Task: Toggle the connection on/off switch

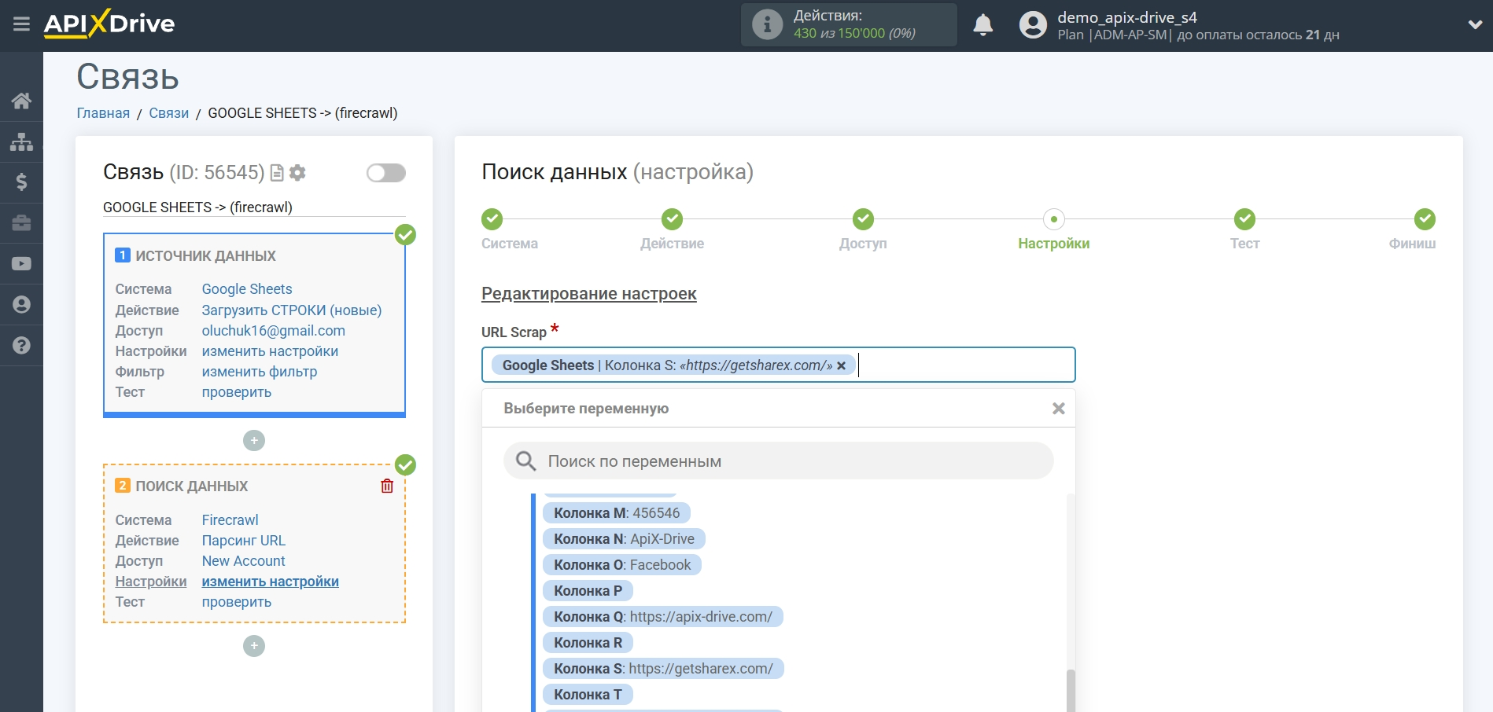Action: pos(385,173)
